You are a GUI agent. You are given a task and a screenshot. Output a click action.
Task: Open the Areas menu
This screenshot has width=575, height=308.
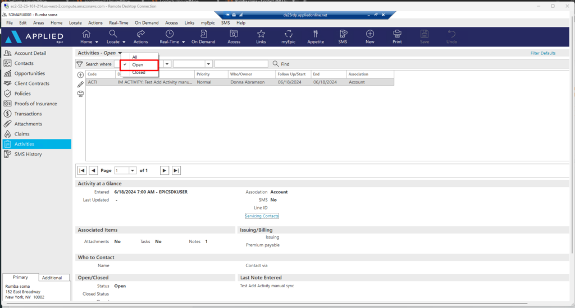click(x=39, y=22)
